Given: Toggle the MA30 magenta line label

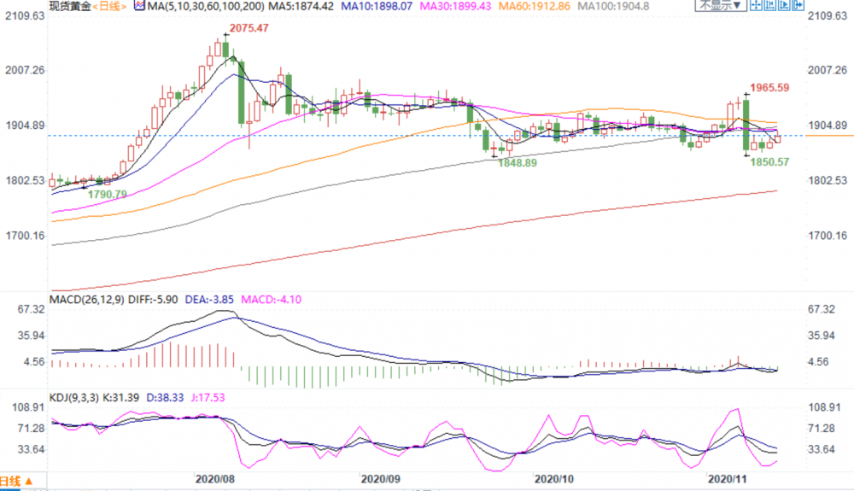Looking at the screenshot, I should 455,7.
